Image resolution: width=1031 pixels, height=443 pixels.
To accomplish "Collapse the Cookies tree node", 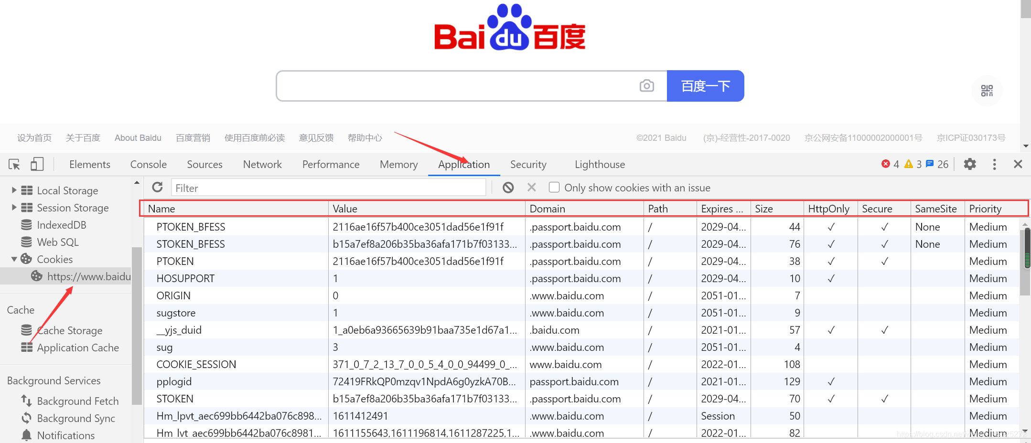I will click(x=14, y=259).
